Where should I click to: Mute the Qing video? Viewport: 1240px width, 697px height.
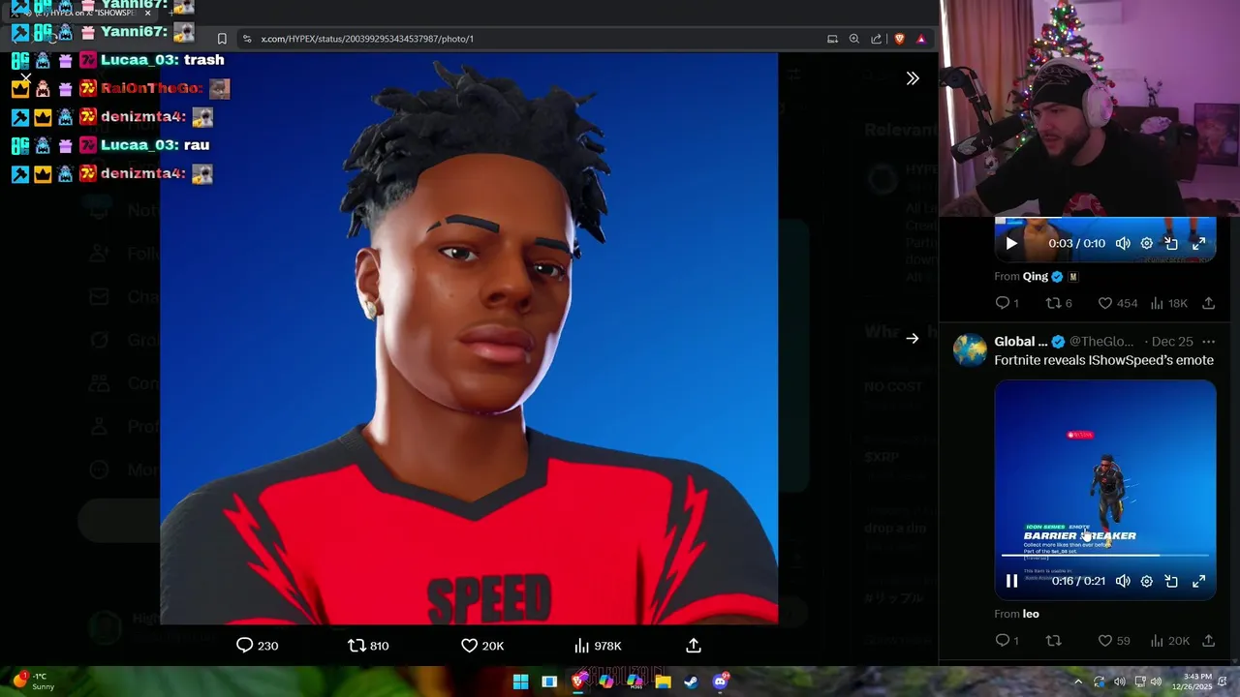click(x=1123, y=244)
